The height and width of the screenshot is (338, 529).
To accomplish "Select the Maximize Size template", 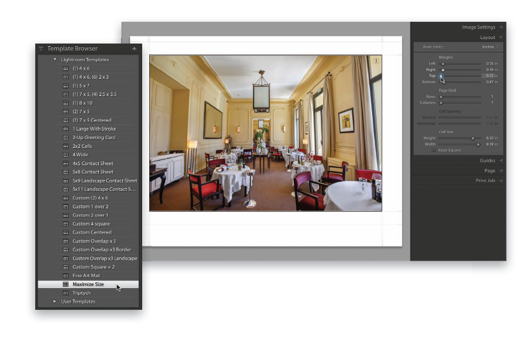I will click(x=88, y=284).
